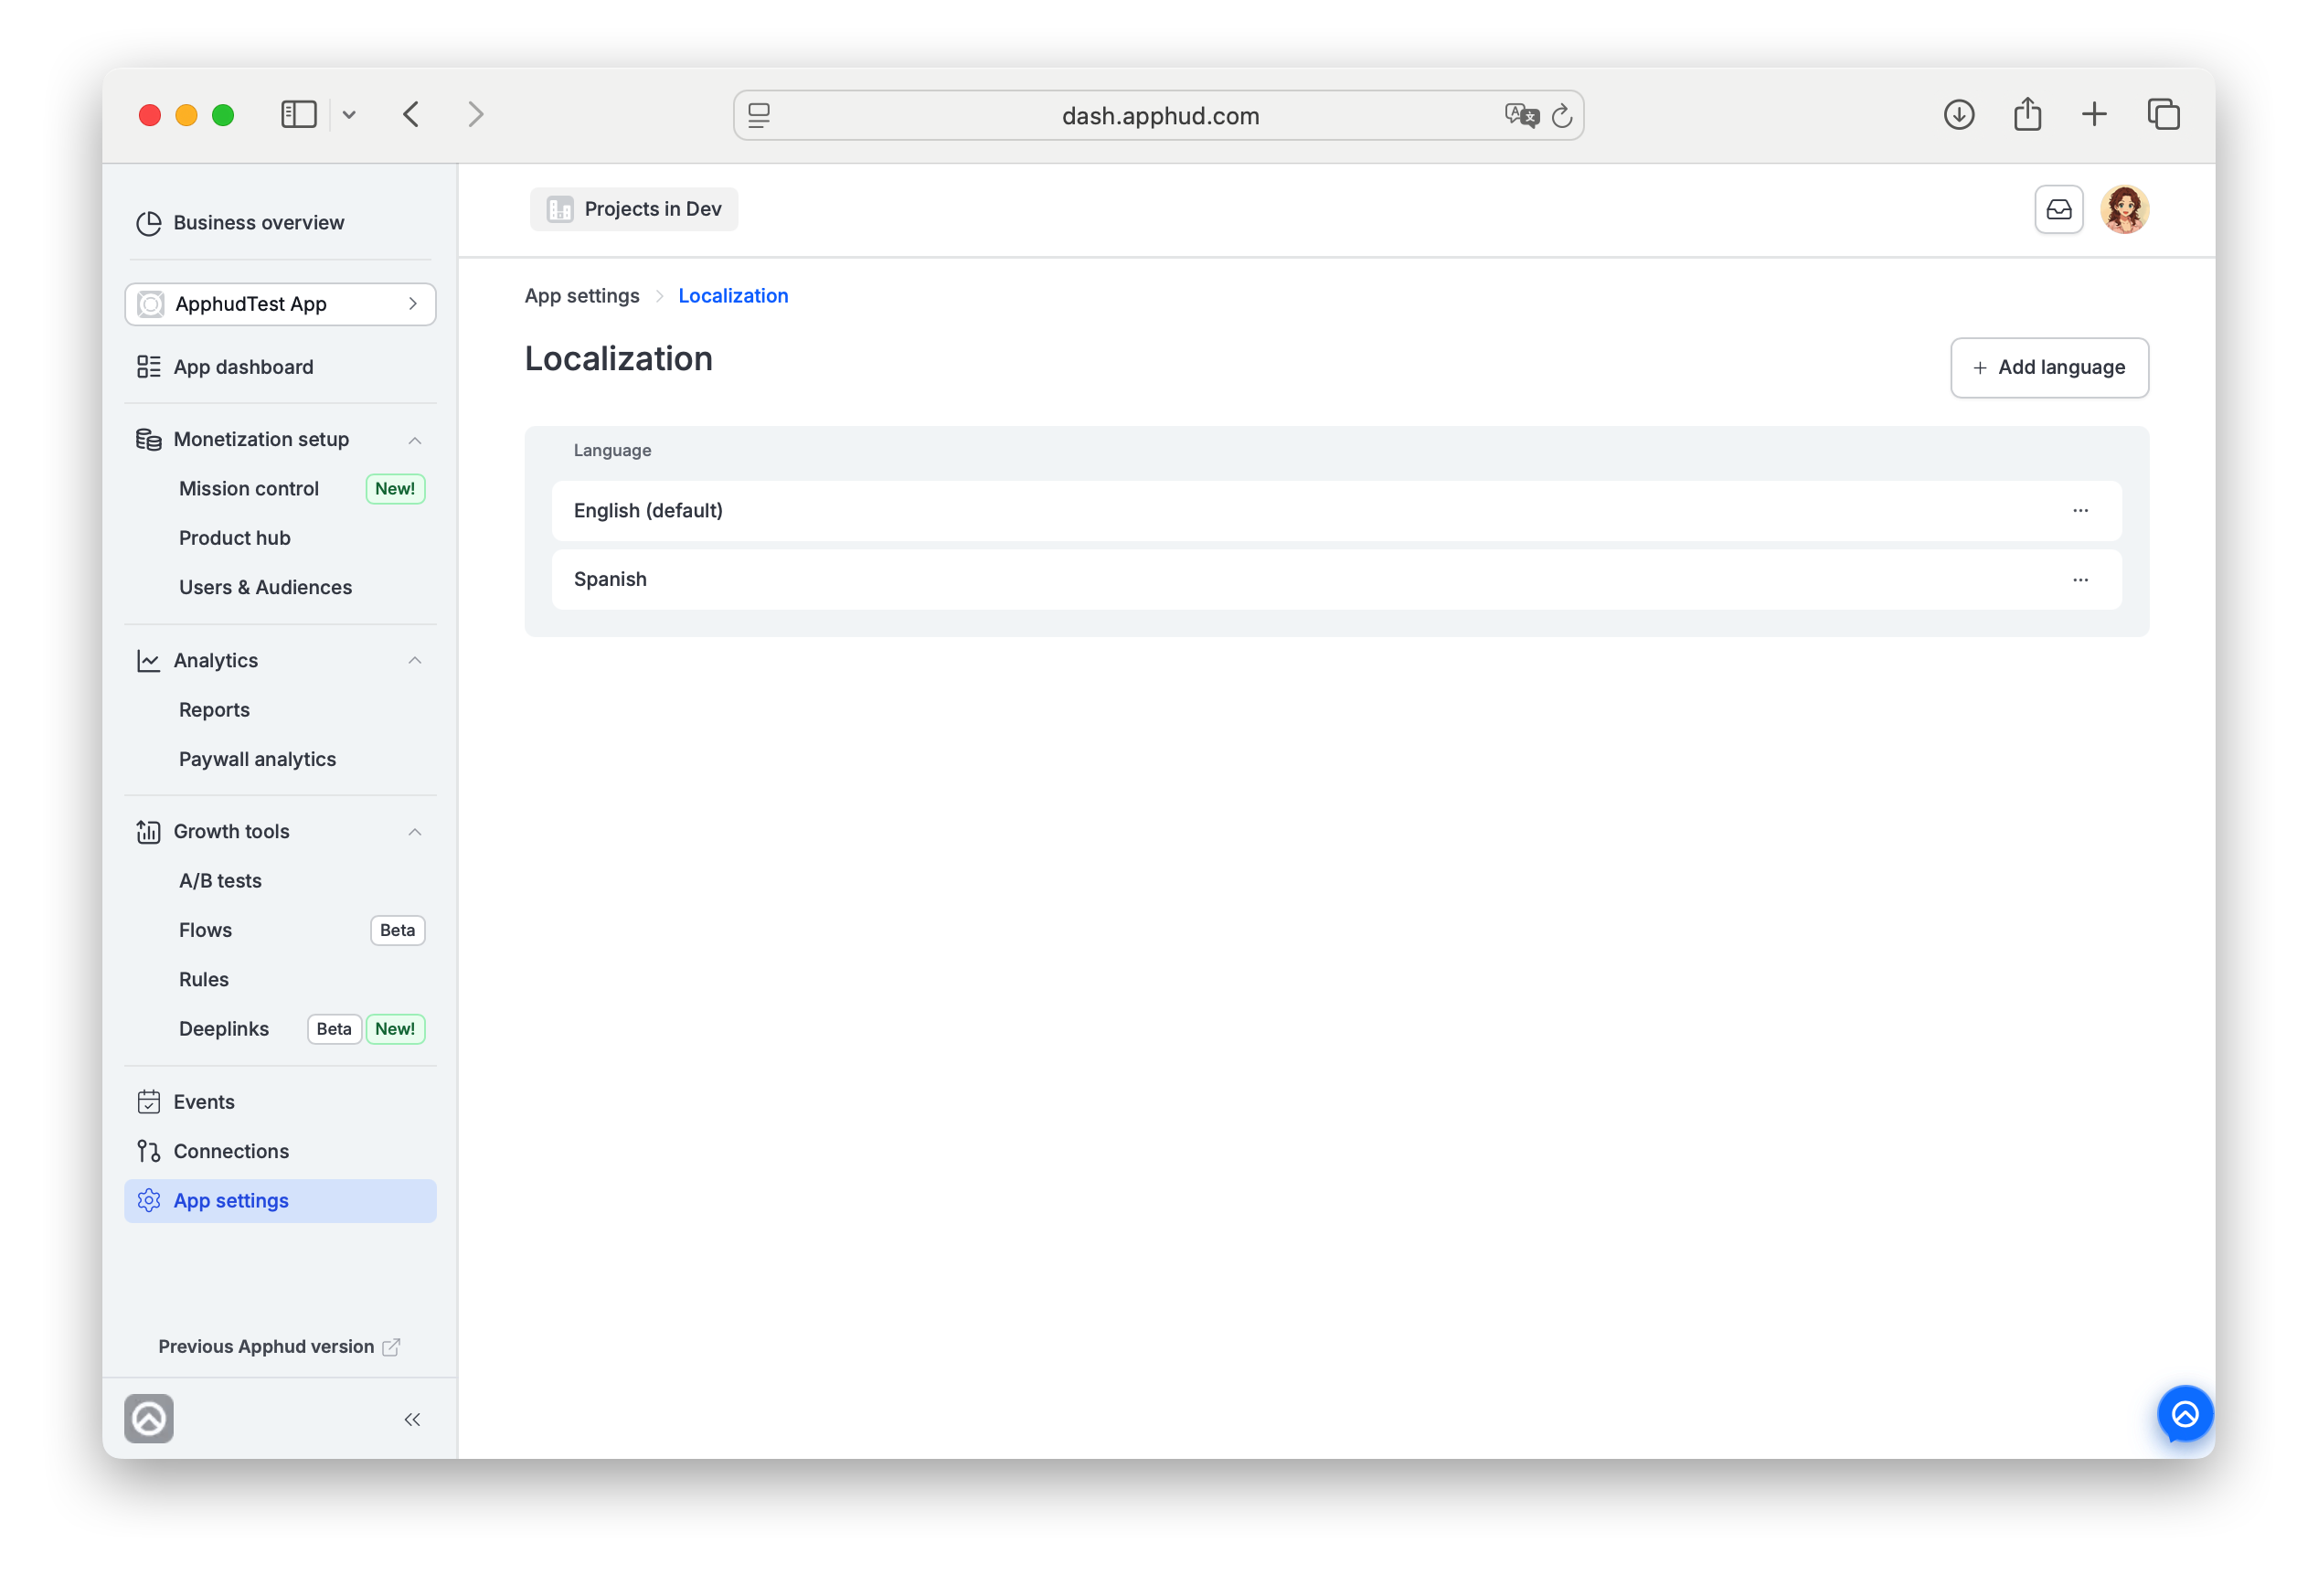Viewport: 2318px width, 1596px height.
Task: Open Users & Audiences
Action: (266, 587)
